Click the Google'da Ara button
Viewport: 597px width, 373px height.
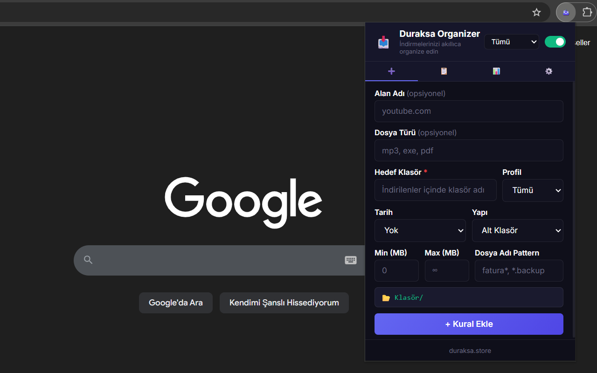click(175, 303)
